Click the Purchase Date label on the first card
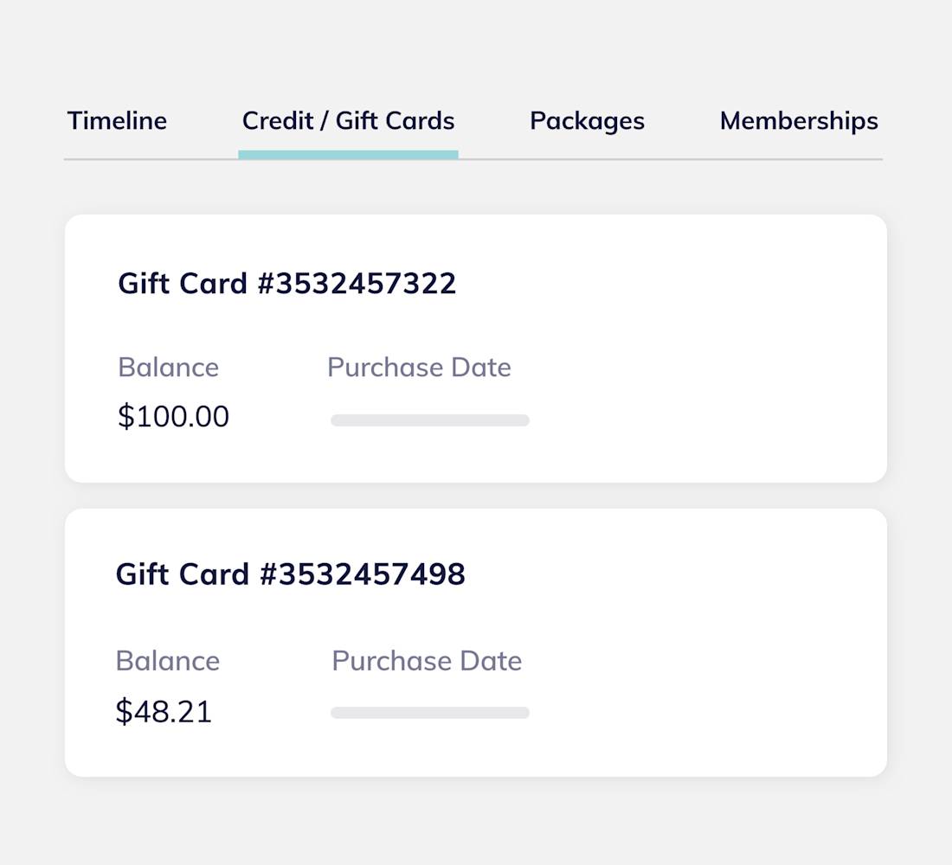Viewport: 952px width, 865px height. [419, 367]
